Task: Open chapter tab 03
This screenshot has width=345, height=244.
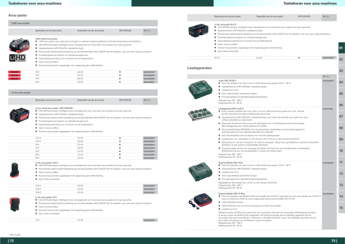Action: coord(341,71)
